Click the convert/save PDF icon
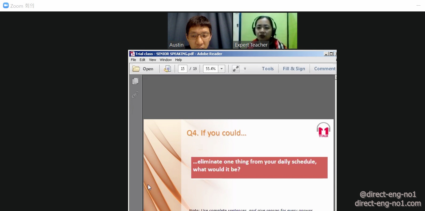 pos(167,69)
